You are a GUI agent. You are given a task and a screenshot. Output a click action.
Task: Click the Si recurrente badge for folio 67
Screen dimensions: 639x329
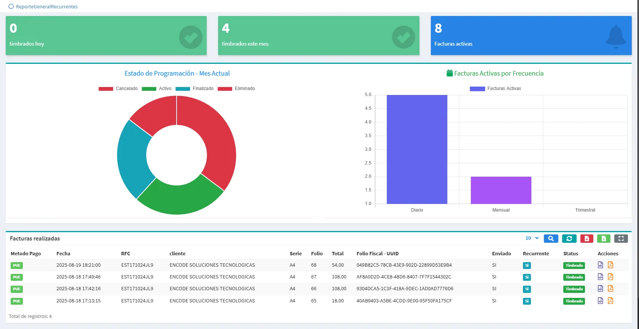point(527,277)
